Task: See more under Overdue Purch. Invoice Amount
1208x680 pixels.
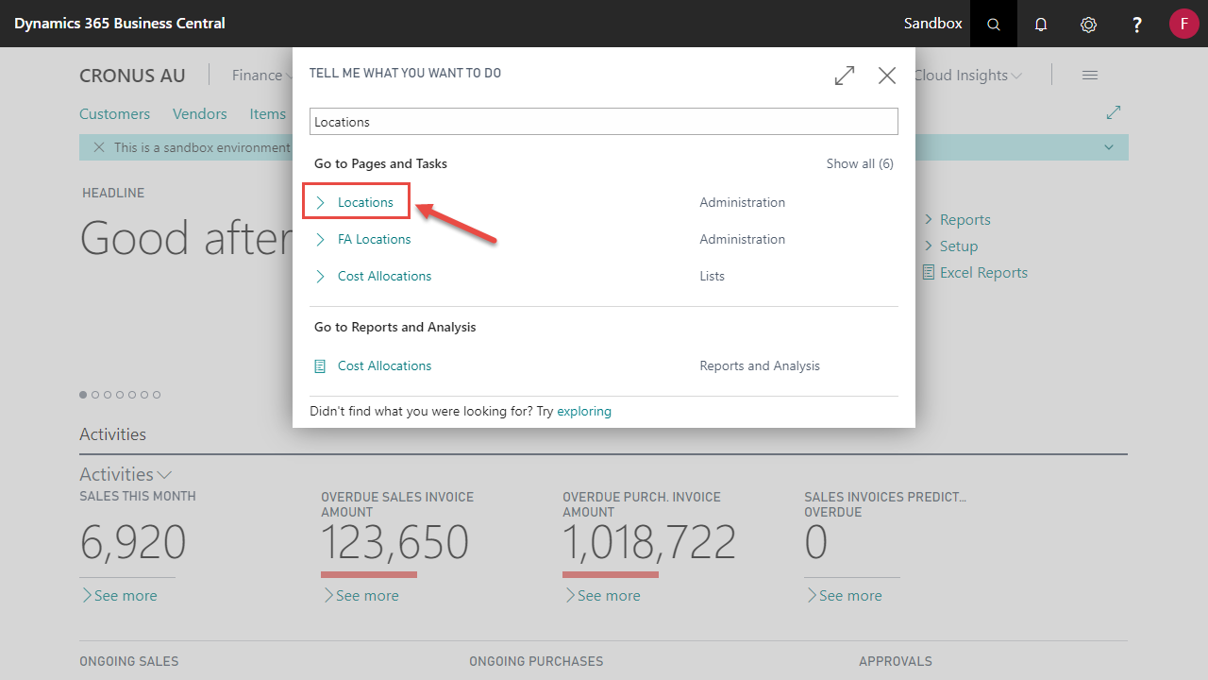Action: click(x=602, y=595)
